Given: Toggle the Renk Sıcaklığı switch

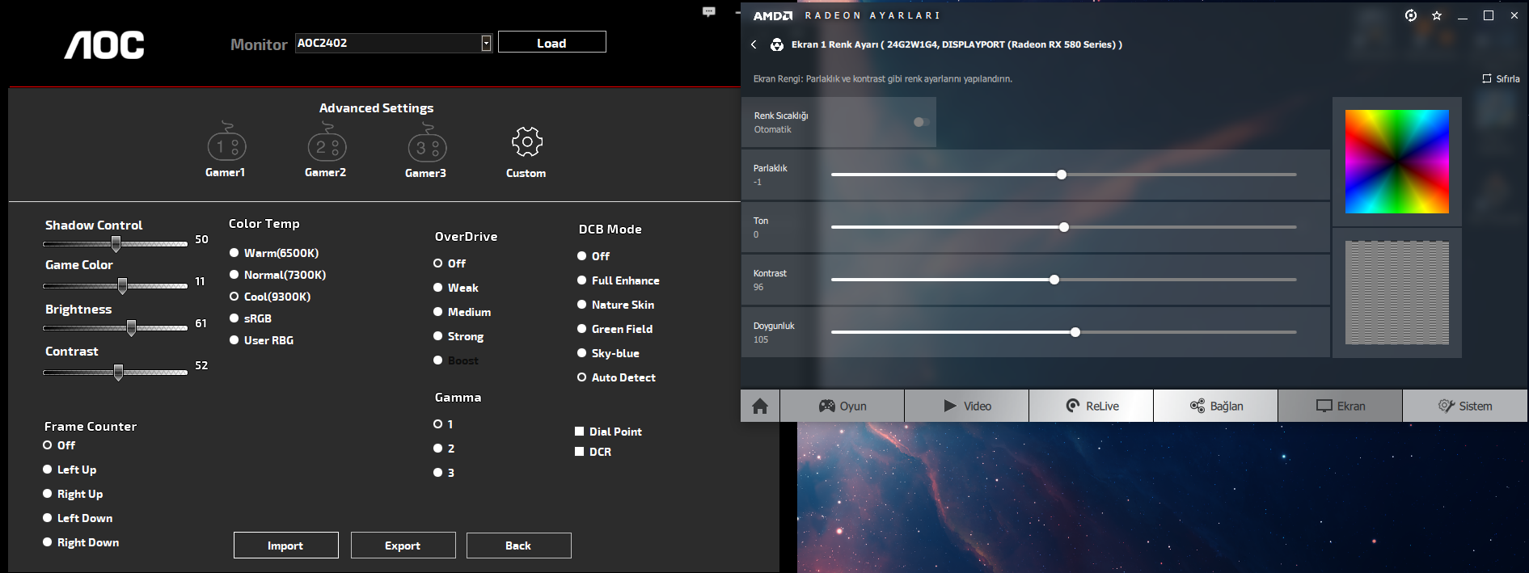Looking at the screenshot, I should point(921,122).
